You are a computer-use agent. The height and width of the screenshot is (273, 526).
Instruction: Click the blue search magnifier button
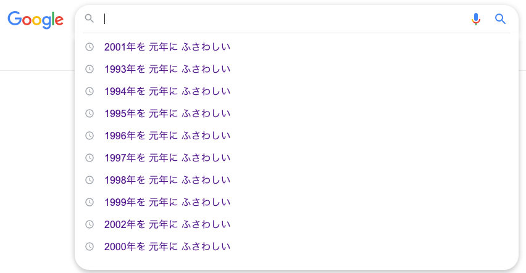(500, 19)
